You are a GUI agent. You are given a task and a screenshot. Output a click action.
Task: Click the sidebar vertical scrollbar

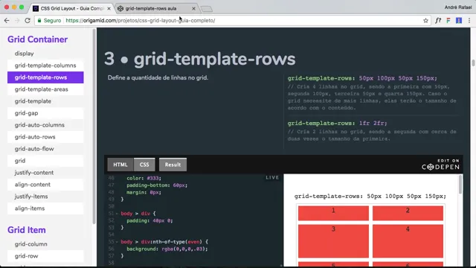pos(94,127)
